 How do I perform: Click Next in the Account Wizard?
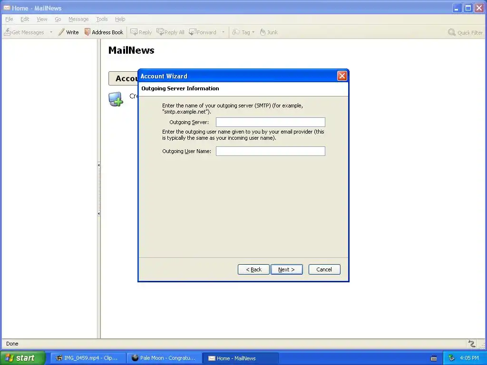tap(287, 269)
